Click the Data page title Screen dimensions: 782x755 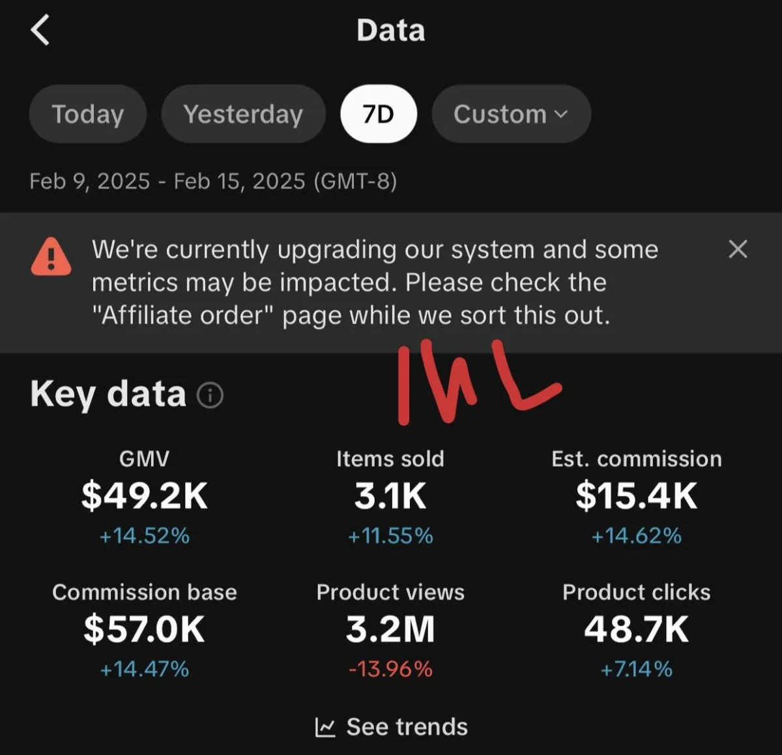point(390,31)
